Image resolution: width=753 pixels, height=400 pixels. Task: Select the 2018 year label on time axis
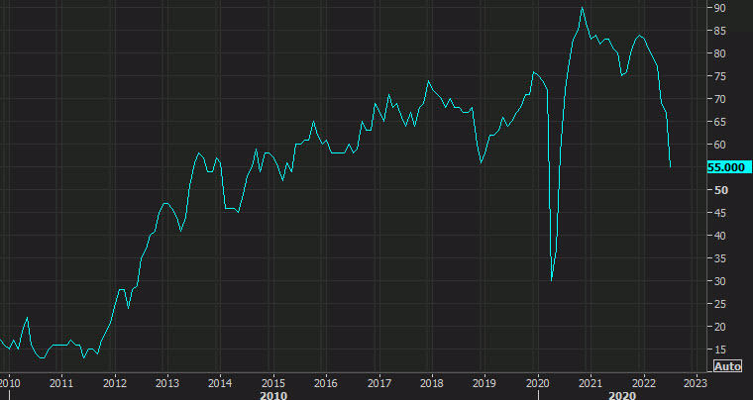(431, 383)
